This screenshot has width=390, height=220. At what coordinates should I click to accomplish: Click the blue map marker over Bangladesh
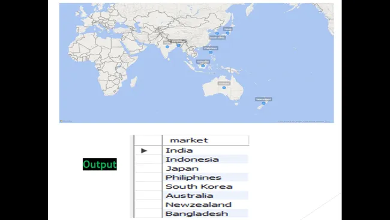click(x=179, y=45)
